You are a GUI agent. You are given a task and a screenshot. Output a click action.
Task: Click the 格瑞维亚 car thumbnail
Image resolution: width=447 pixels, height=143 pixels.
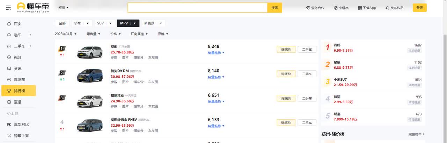(90, 101)
